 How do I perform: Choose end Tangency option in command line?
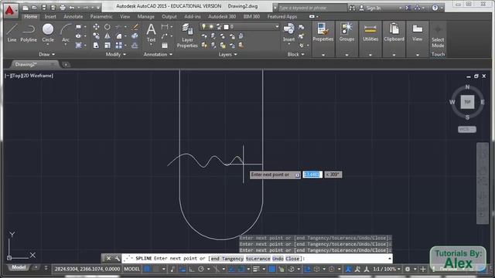tap(227, 259)
